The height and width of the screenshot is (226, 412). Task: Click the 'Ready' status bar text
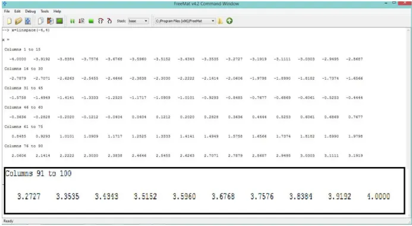click(x=8, y=221)
